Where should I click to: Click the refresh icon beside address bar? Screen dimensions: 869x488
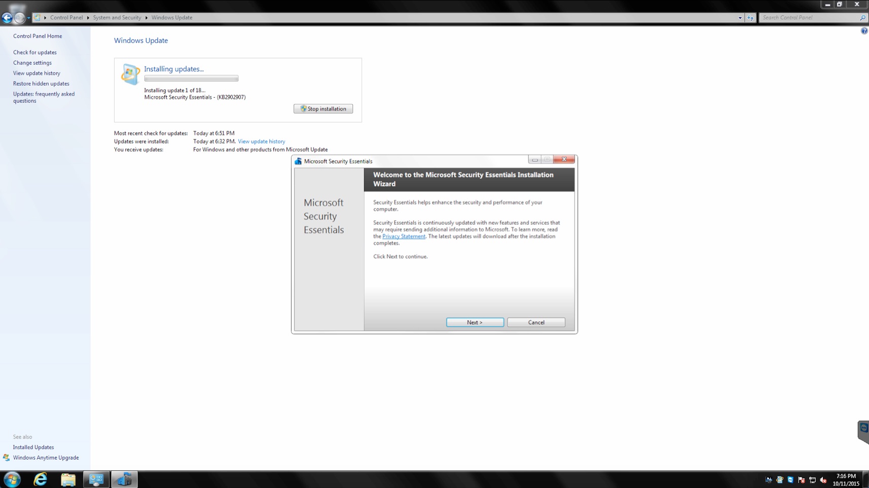tap(750, 18)
